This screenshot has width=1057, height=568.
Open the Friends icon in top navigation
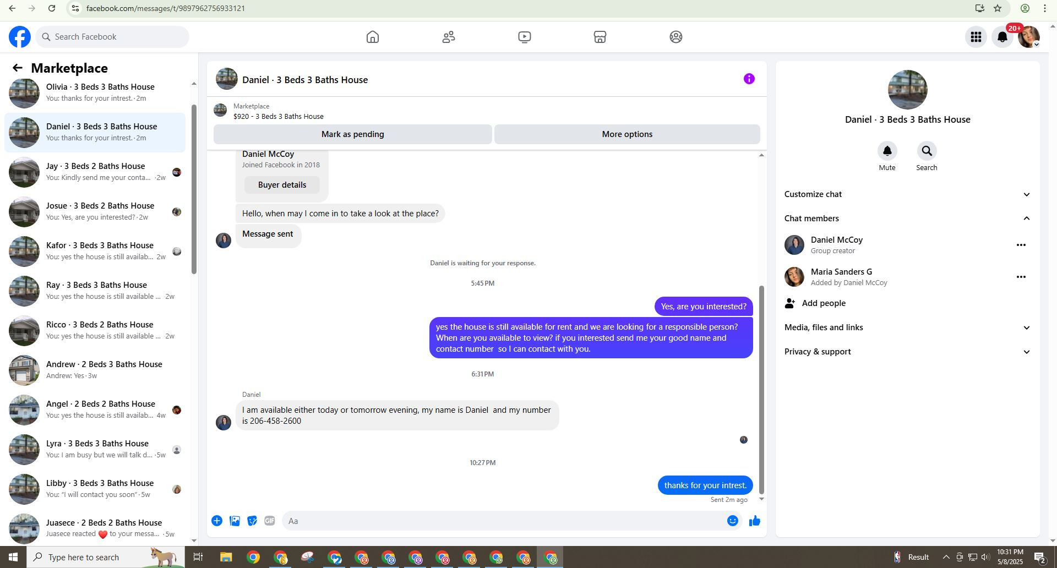point(449,37)
